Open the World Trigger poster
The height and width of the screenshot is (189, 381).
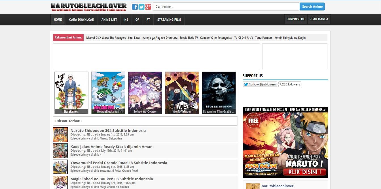pyautogui.click(x=182, y=93)
